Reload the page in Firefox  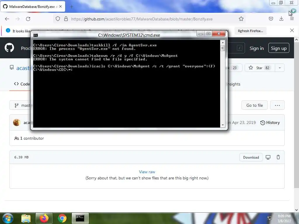tap(28, 19)
